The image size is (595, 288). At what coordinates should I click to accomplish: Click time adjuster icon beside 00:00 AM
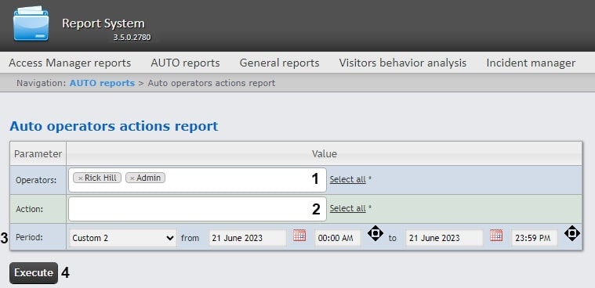click(376, 233)
